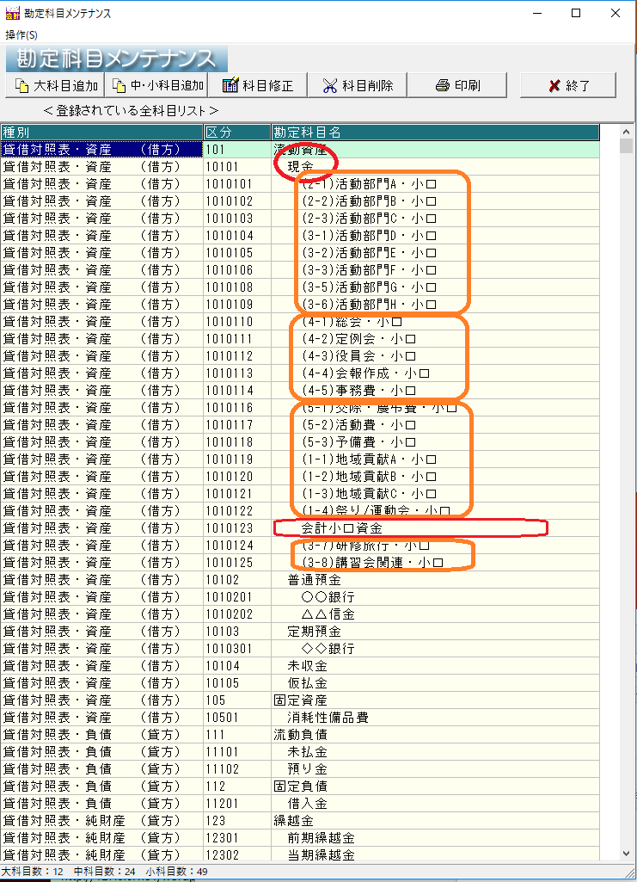Click the application icon in title bar
This screenshot has width=637, height=882.
[12, 13]
